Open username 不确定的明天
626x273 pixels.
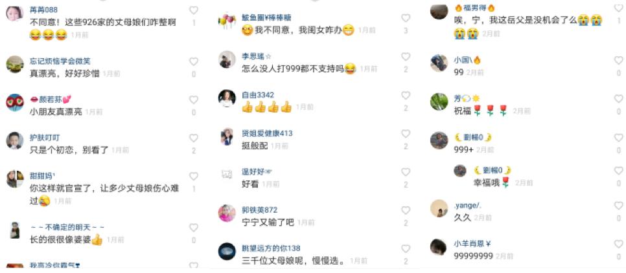click(67, 227)
